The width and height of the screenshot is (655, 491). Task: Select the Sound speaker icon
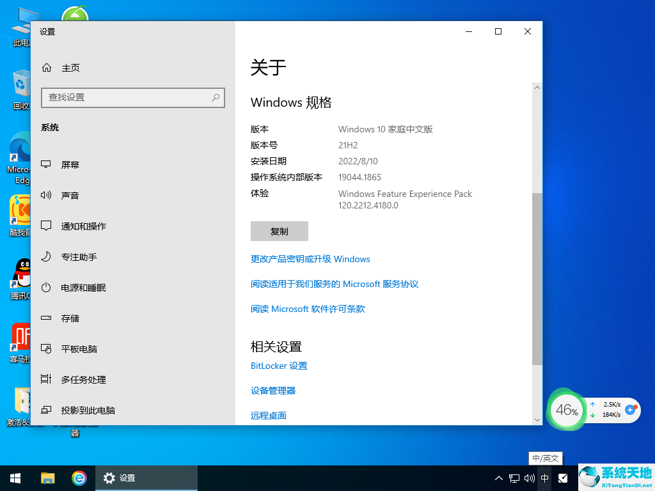(46, 196)
